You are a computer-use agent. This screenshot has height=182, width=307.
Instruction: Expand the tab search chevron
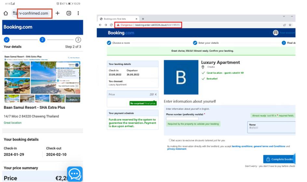[283, 16]
